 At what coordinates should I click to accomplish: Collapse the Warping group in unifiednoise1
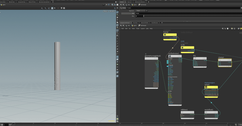click(x=168, y=65)
